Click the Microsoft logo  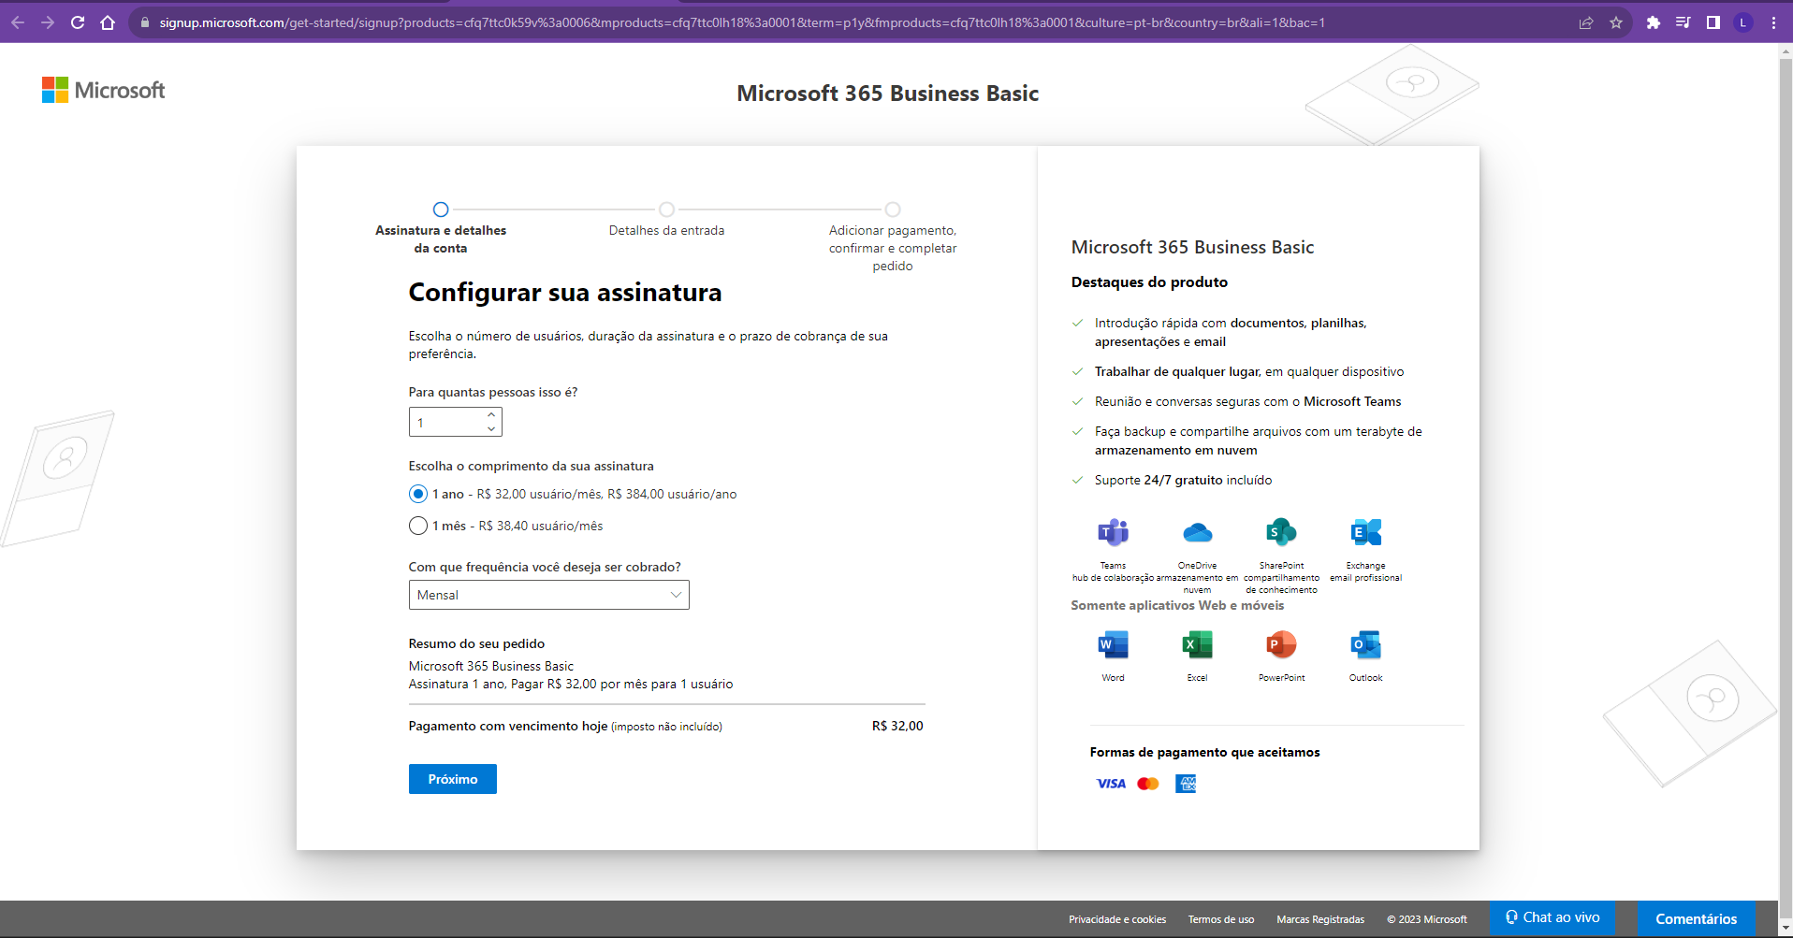pyautogui.click(x=103, y=90)
